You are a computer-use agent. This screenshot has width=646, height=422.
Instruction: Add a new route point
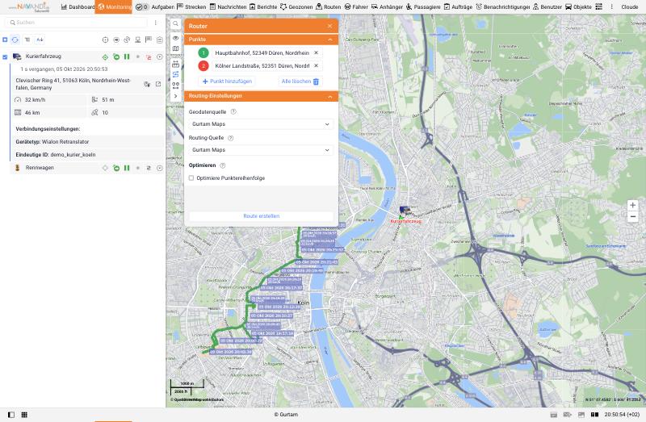[227, 81]
